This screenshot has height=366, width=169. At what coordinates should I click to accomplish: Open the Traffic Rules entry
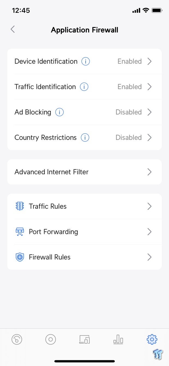tap(84, 206)
